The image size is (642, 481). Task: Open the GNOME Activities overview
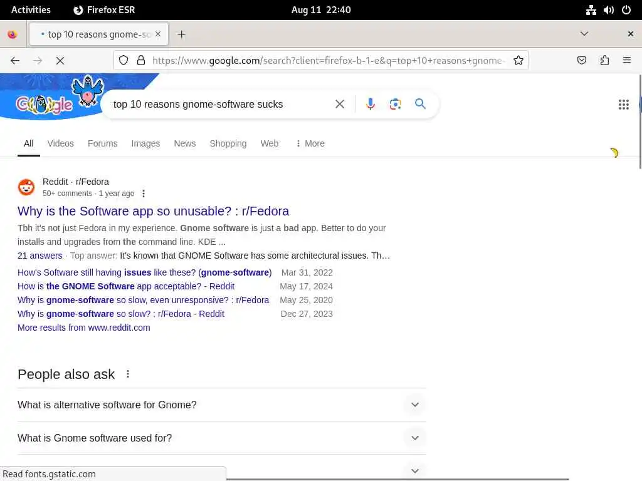point(31,10)
